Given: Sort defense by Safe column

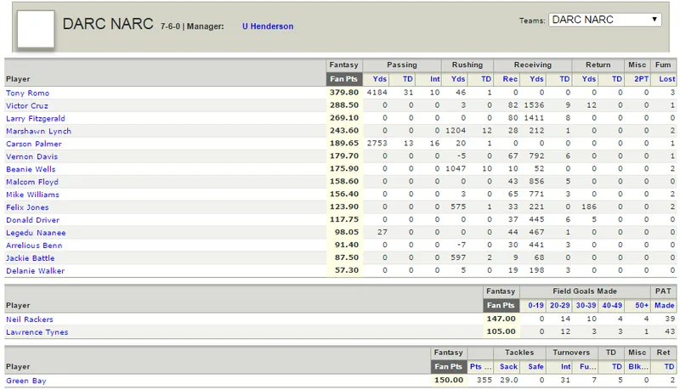Looking at the screenshot, I should (x=535, y=366).
